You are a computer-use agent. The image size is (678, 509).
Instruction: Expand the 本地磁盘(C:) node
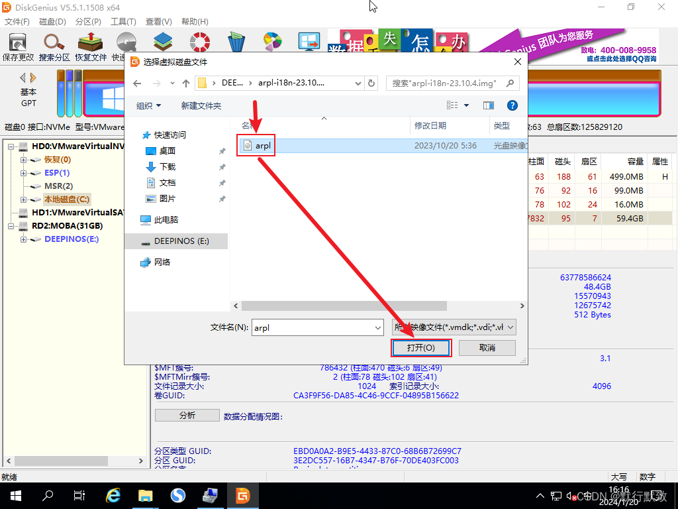coord(24,200)
